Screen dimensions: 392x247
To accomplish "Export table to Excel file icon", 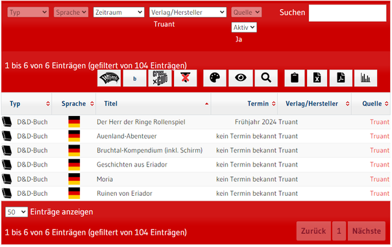I will (x=317, y=78).
